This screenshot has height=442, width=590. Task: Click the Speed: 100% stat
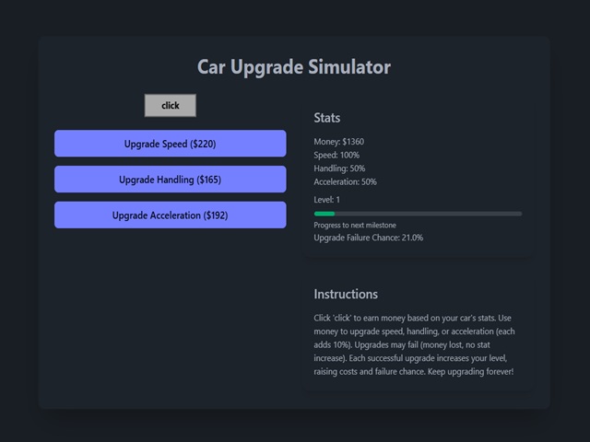(x=336, y=156)
